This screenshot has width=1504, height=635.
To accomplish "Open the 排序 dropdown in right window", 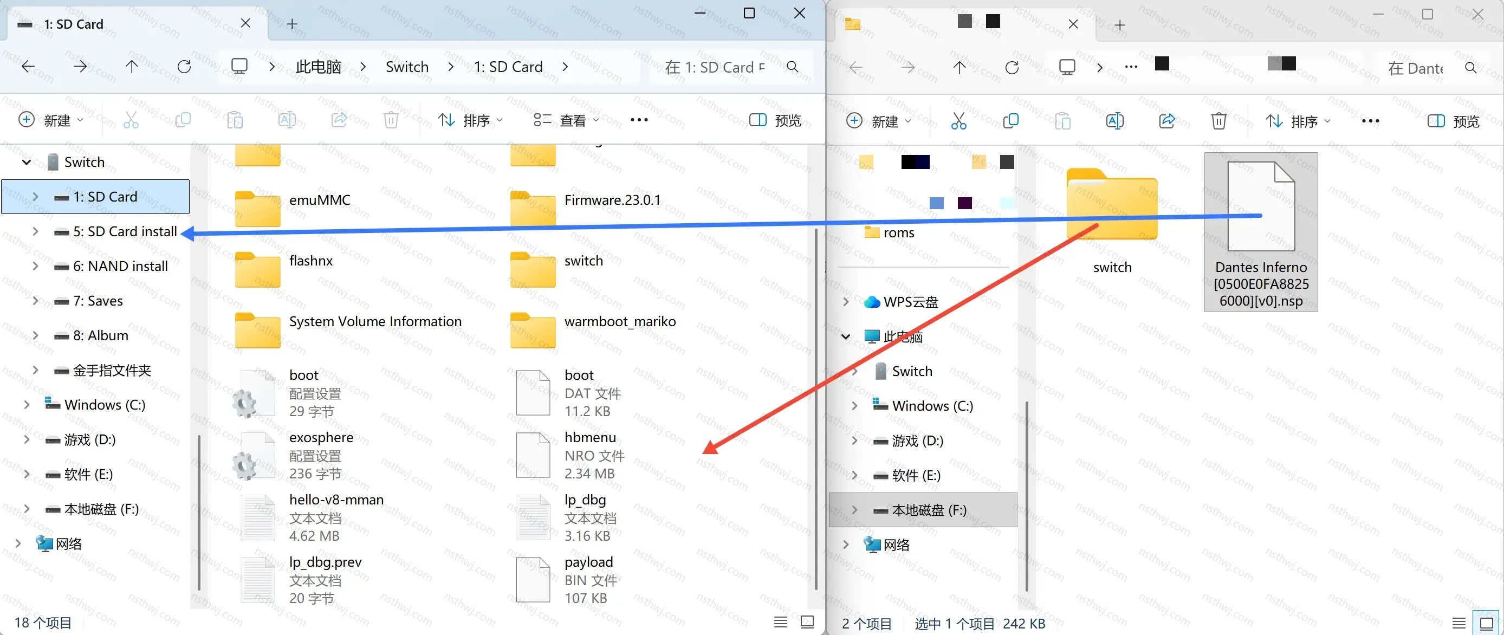I will pyautogui.click(x=1299, y=121).
